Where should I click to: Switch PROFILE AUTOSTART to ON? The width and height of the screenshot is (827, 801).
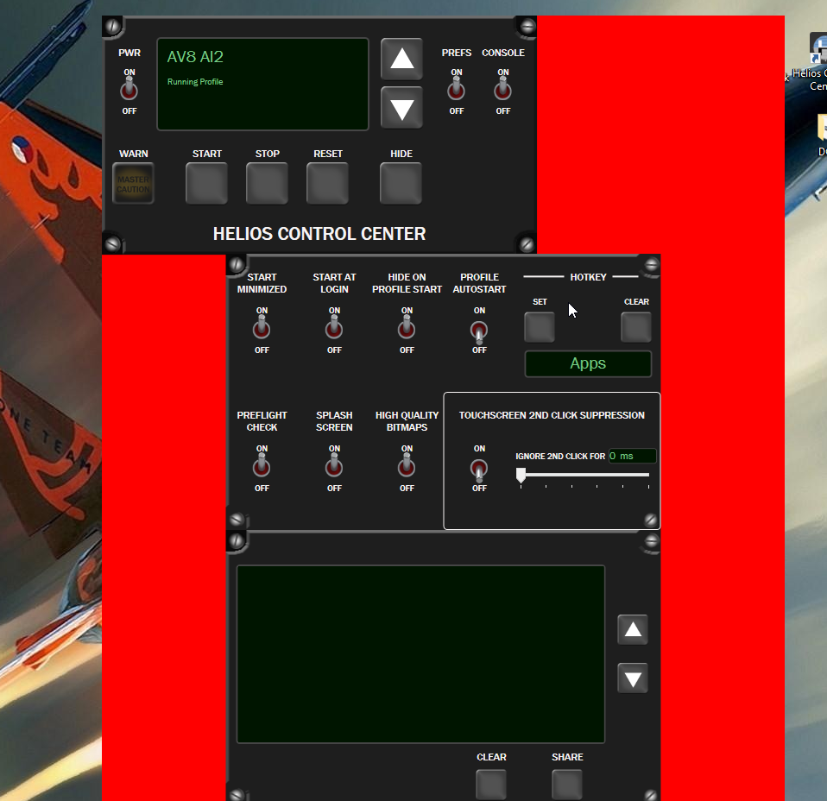[479, 328]
